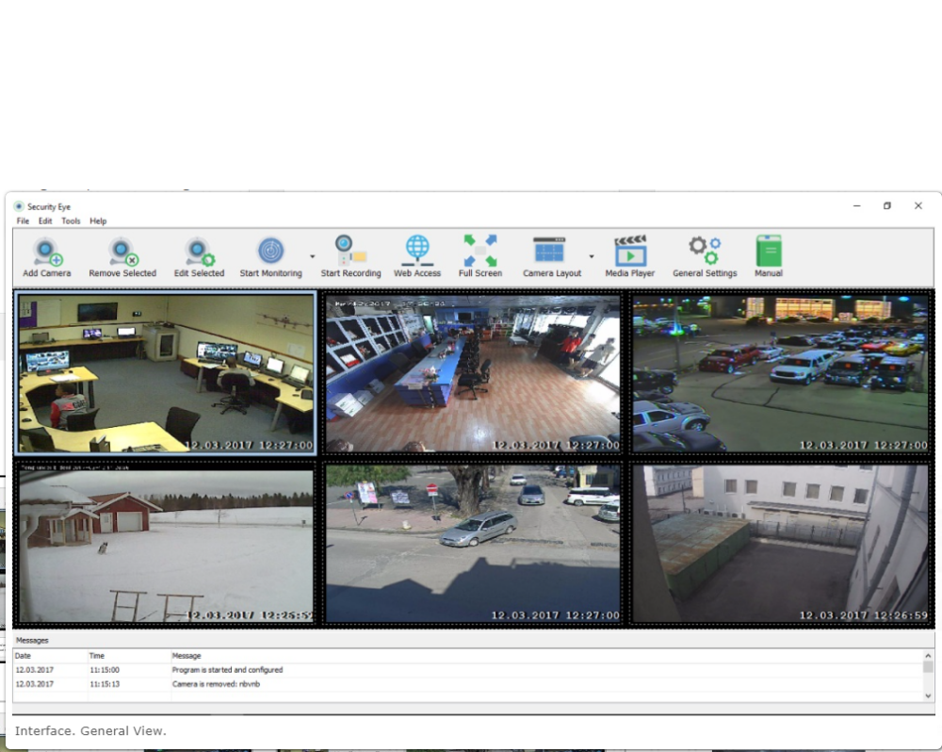The height and width of the screenshot is (752, 942).
Task: Open the green Manual book
Action: (x=769, y=251)
